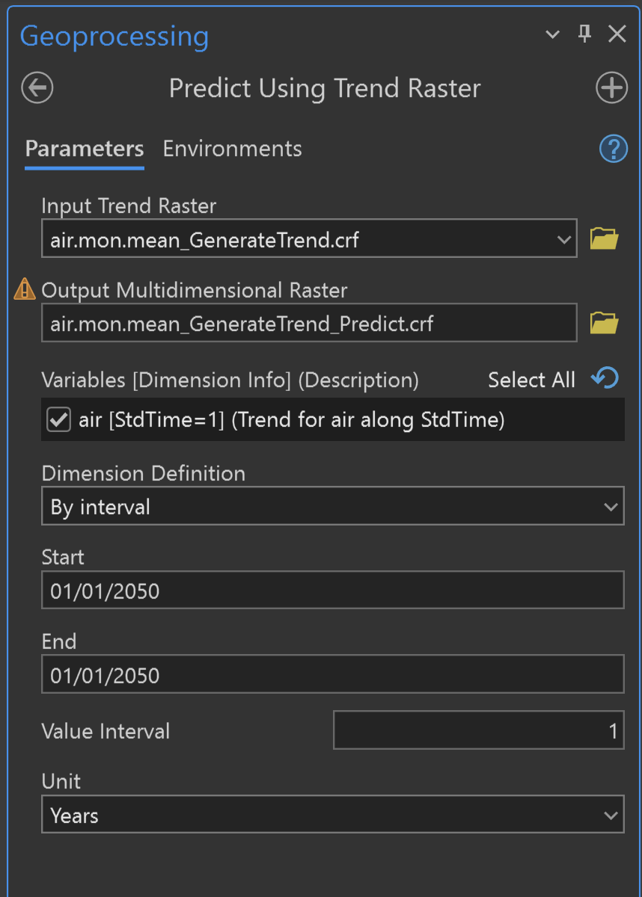
Task: Browse folder for Output Multidimensional Raster
Action: [x=604, y=323]
